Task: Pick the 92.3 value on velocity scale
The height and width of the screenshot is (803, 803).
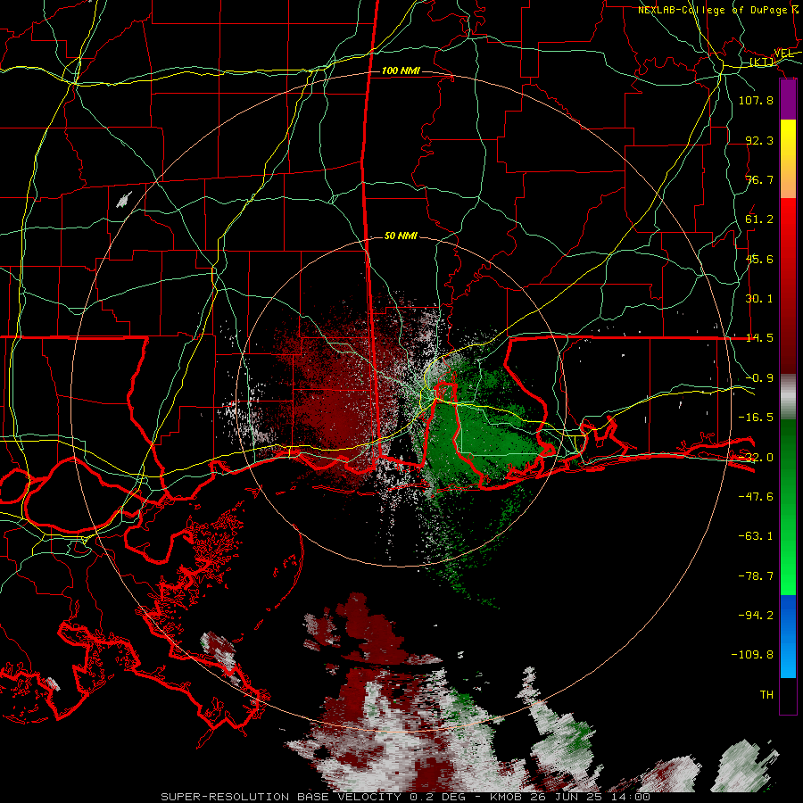Action: click(x=759, y=140)
